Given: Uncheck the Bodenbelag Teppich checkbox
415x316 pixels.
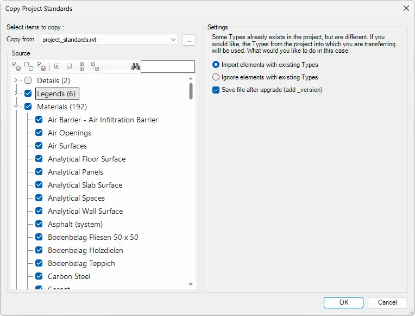Looking at the screenshot, I should click(39, 263).
